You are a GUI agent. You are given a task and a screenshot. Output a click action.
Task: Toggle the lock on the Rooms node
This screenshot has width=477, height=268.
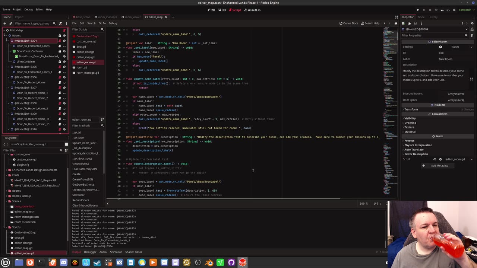click(x=60, y=36)
